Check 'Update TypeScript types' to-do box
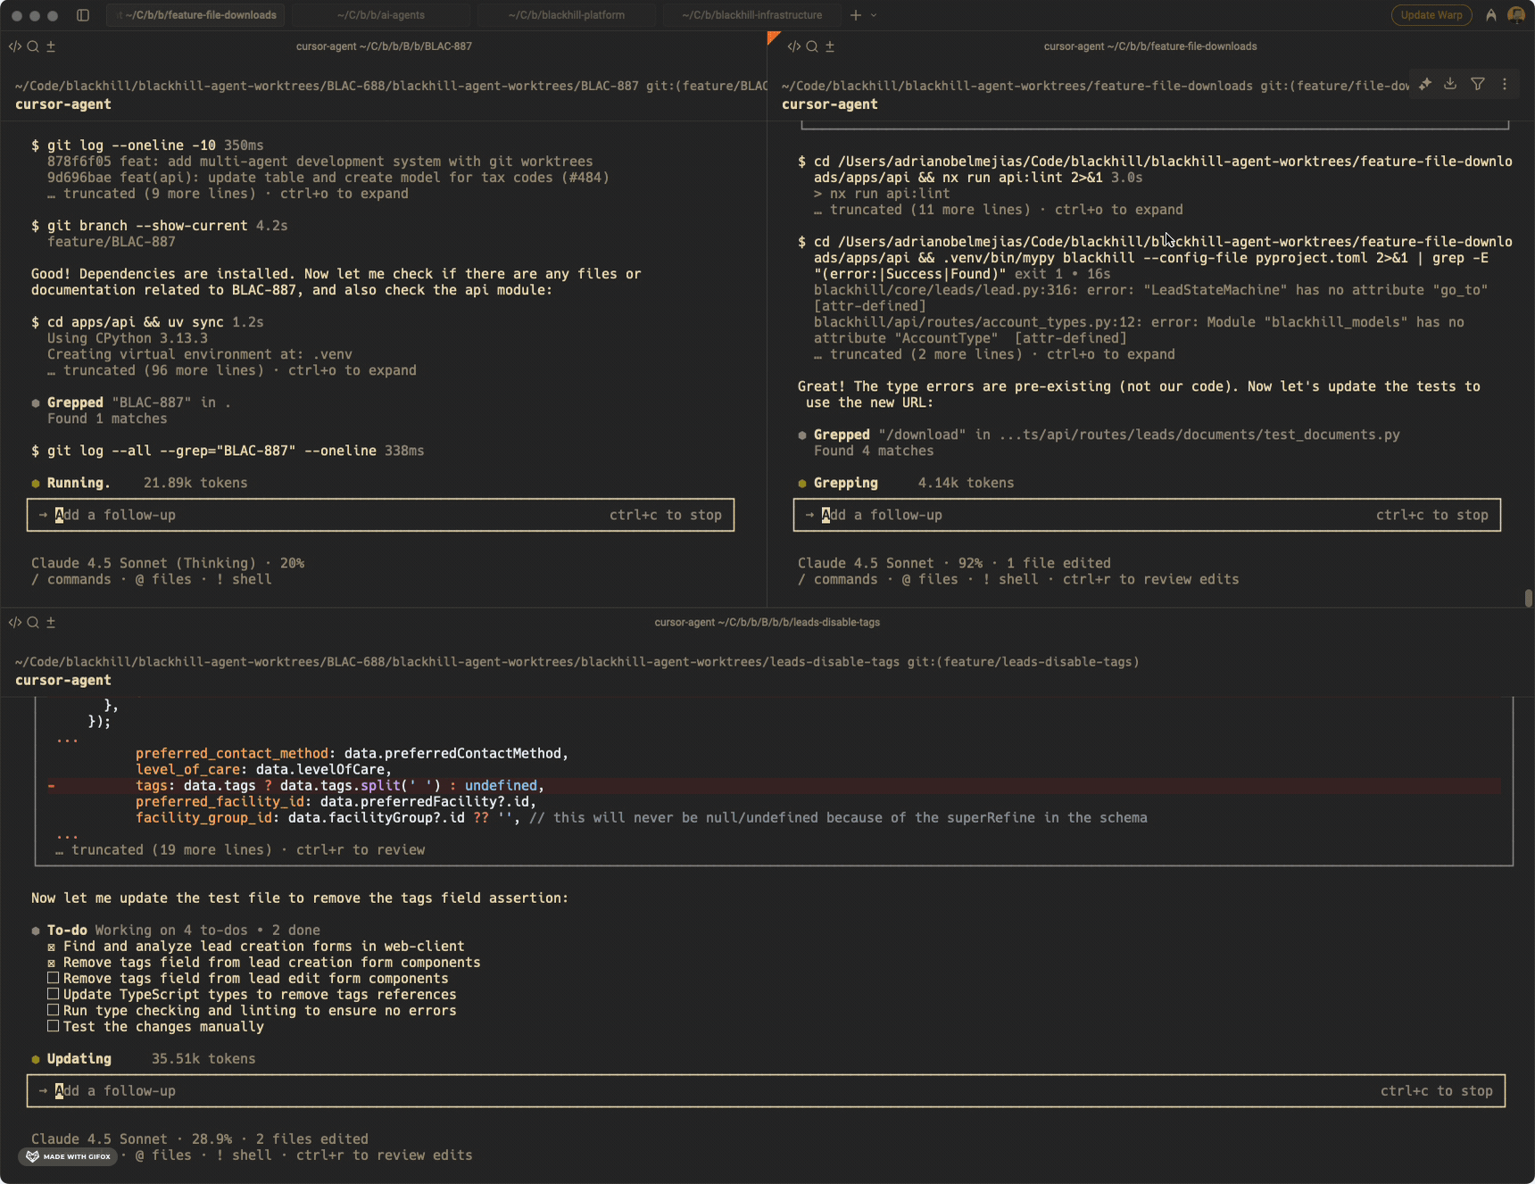The height and width of the screenshot is (1184, 1535). (53, 994)
